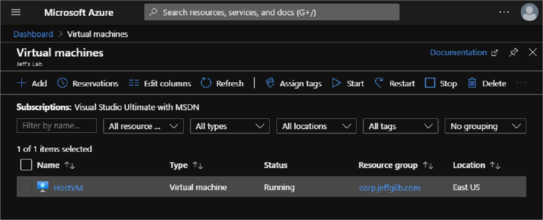543x220 pixels.
Task: Expand the All locations dropdown
Action: tap(316, 126)
